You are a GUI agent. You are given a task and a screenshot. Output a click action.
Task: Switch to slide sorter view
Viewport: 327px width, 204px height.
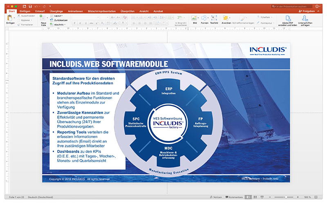[255, 197]
